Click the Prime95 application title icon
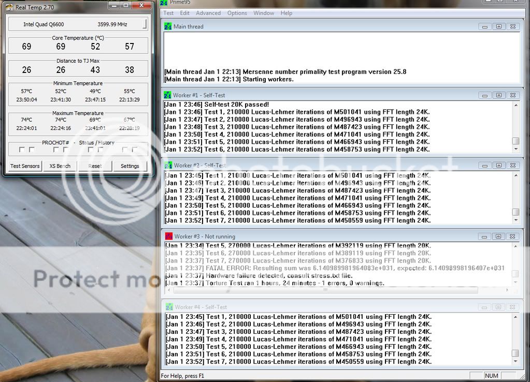530x382 pixels. (x=164, y=3)
